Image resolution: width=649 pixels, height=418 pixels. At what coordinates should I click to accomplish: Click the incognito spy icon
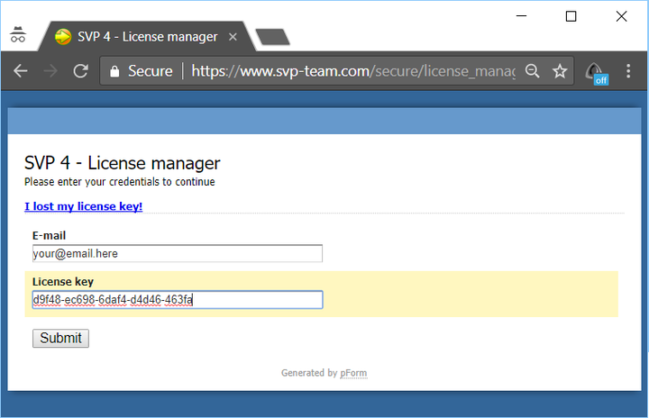pos(18,34)
